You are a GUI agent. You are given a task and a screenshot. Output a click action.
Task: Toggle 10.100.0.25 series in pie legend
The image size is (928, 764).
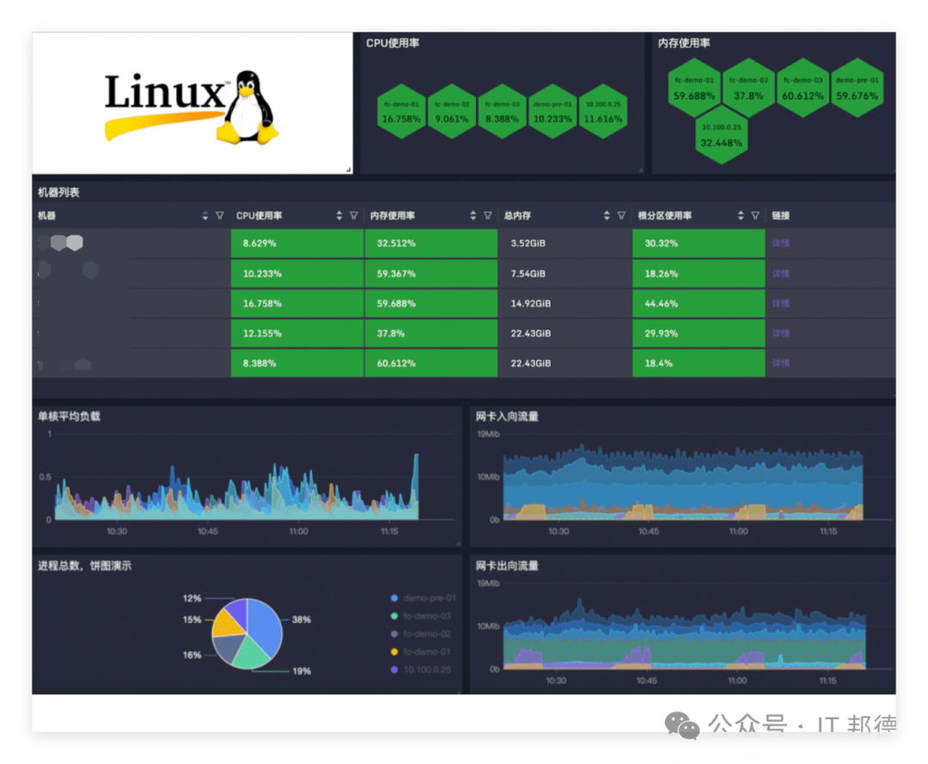click(421, 669)
